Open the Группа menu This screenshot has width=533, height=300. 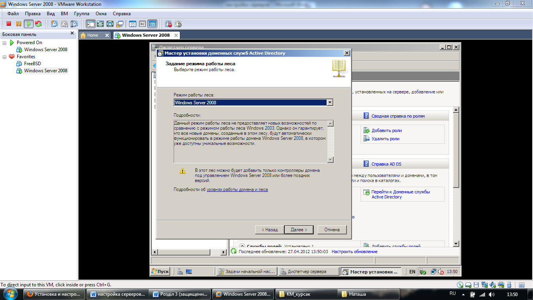coord(82,14)
